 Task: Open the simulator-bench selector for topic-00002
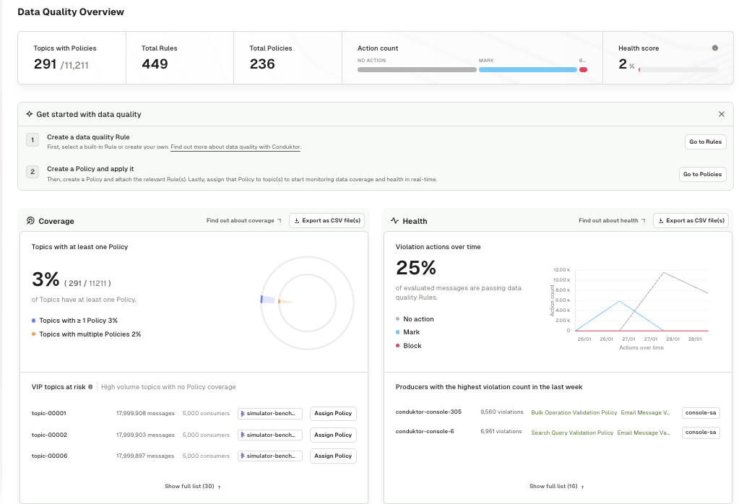[270, 435]
